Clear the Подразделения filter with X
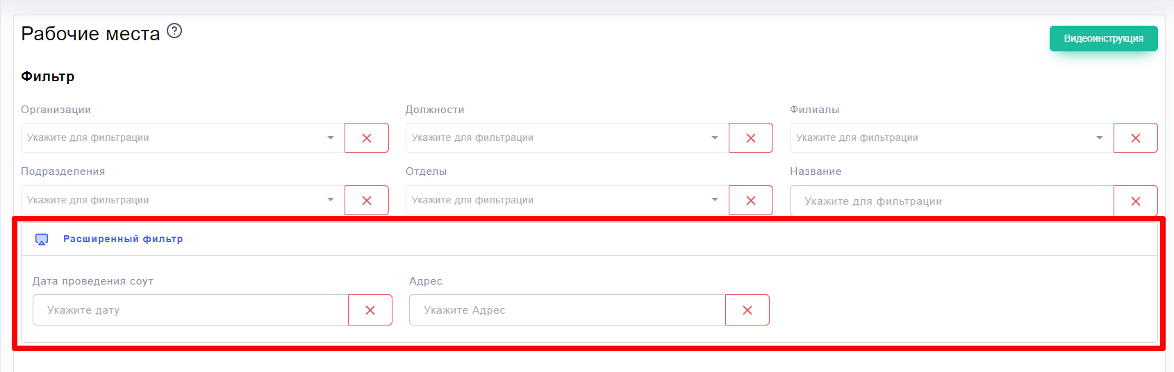 (367, 201)
